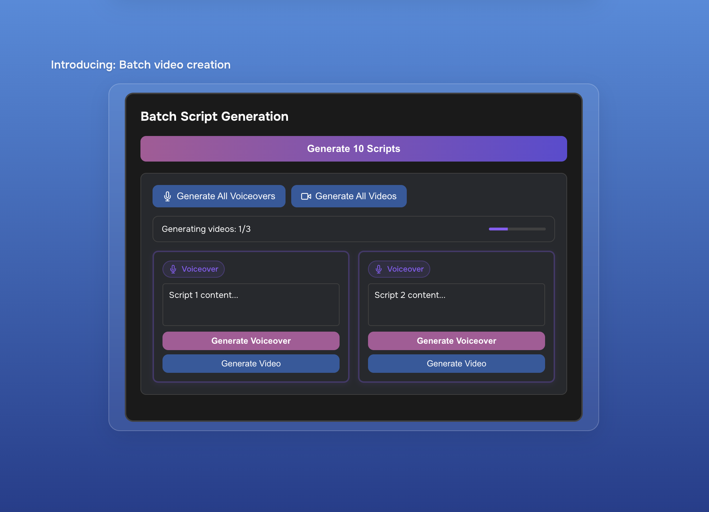Click the microphone icon in Script 1's Voiceover badge

click(x=174, y=269)
